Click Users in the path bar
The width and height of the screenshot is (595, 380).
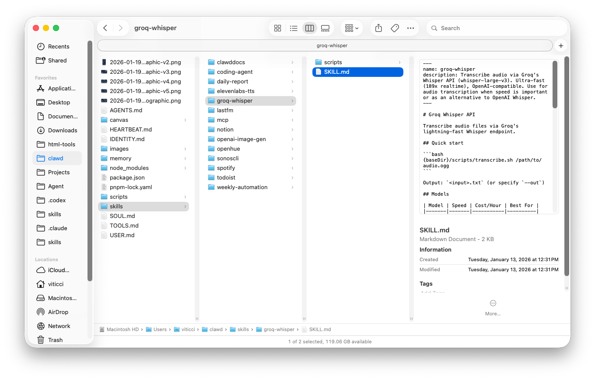[x=160, y=329]
